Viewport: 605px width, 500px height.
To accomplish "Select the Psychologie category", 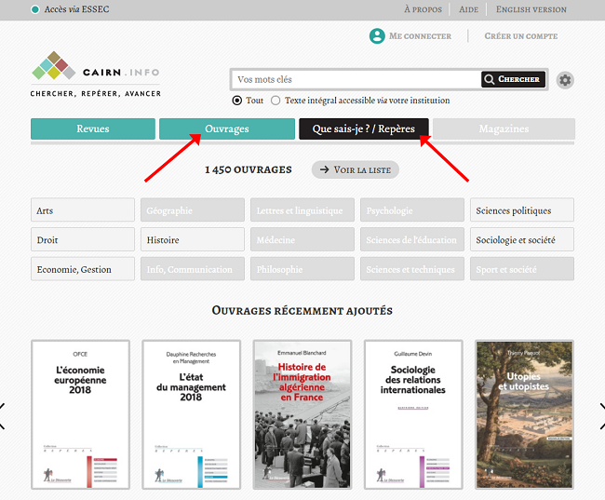I will point(412,210).
